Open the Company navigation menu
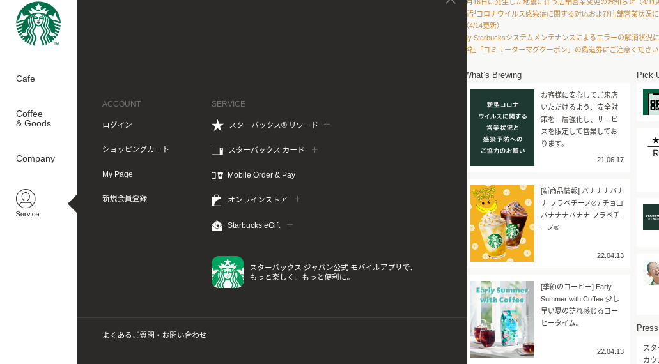This screenshot has width=659, height=364. pyautogui.click(x=35, y=159)
